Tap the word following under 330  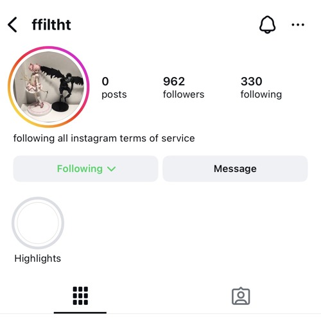(261, 95)
